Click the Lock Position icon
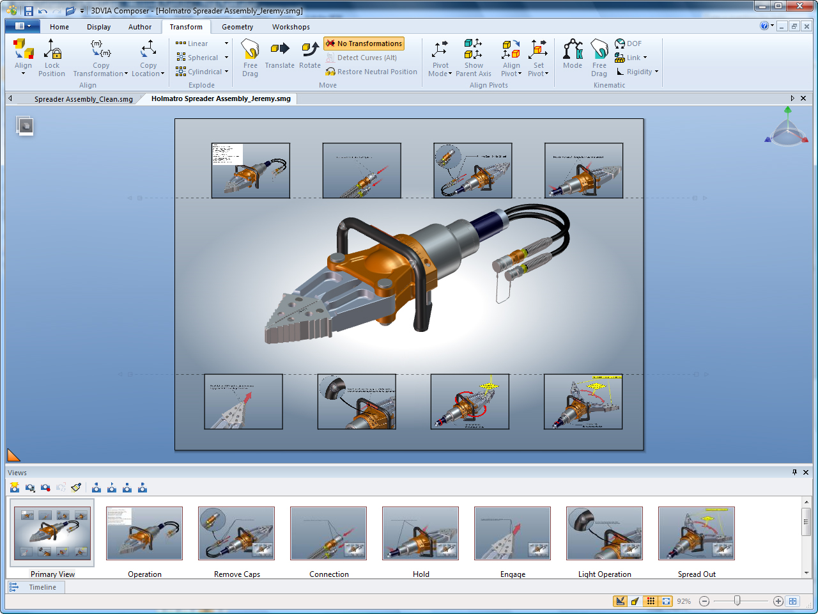818x614 pixels. 52,56
